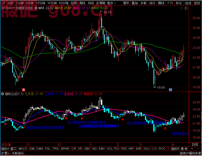Select the CCI indicator
202x156 pixels.
coord(154,149)
